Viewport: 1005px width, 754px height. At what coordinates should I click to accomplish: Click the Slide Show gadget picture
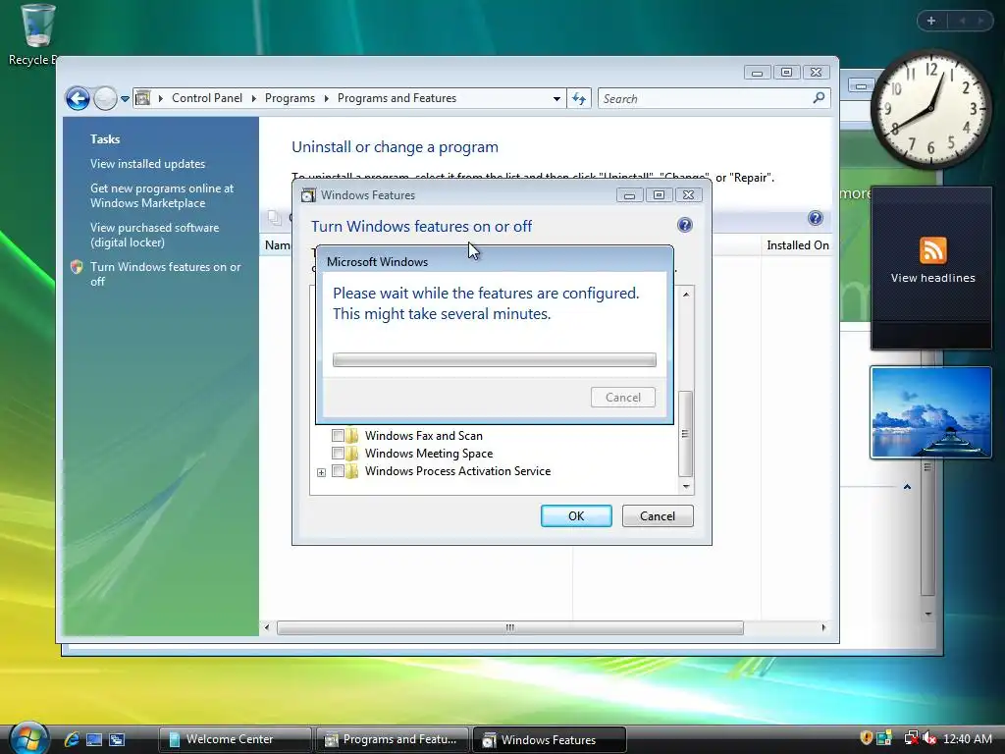tap(930, 412)
